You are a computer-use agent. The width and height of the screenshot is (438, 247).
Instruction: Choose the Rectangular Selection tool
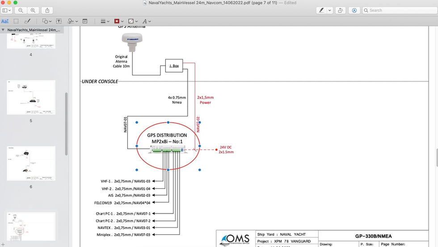tap(16, 21)
